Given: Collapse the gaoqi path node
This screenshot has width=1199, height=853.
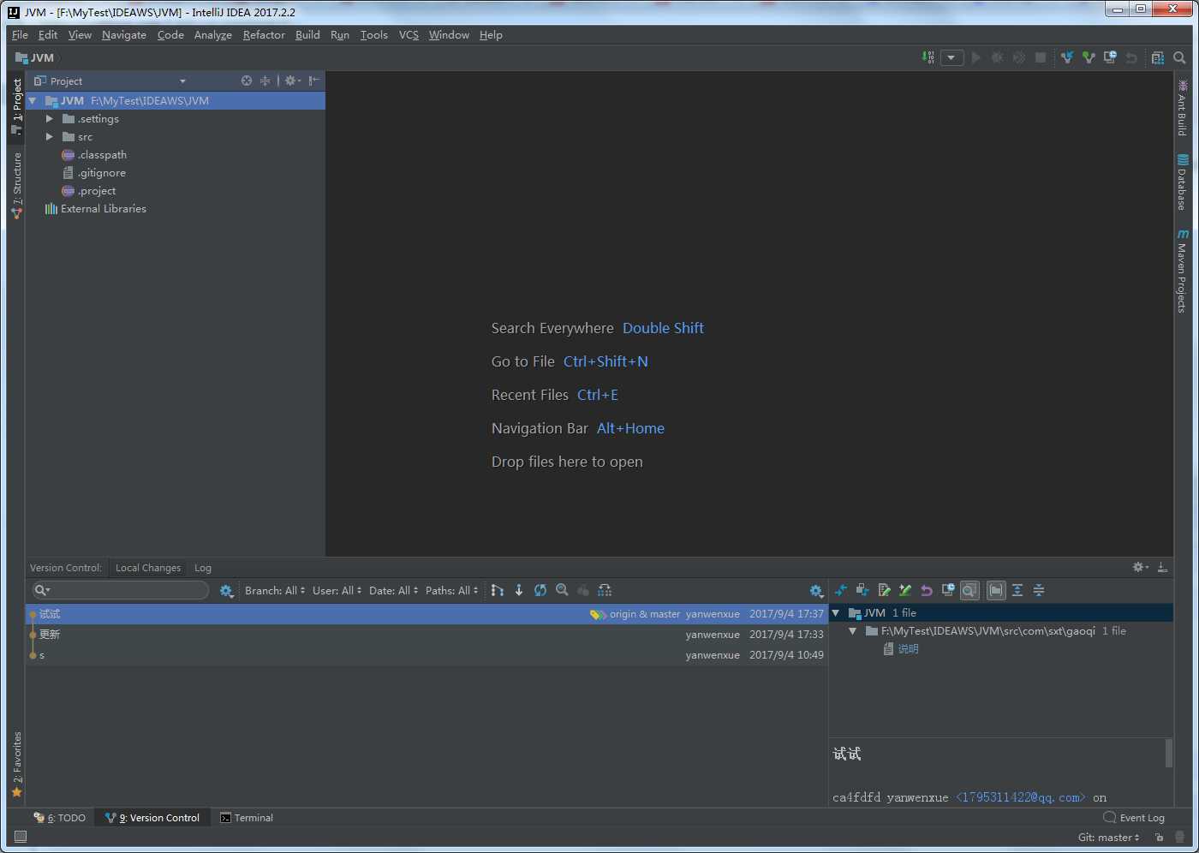Looking at the screenshot, I should (853, 631).
